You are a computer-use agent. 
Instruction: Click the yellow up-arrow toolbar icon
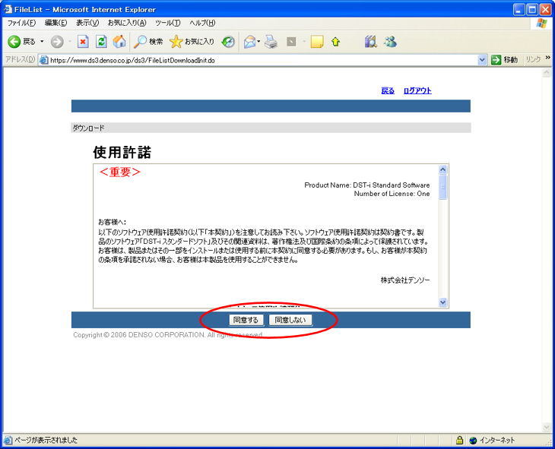(x=335, y=42)
